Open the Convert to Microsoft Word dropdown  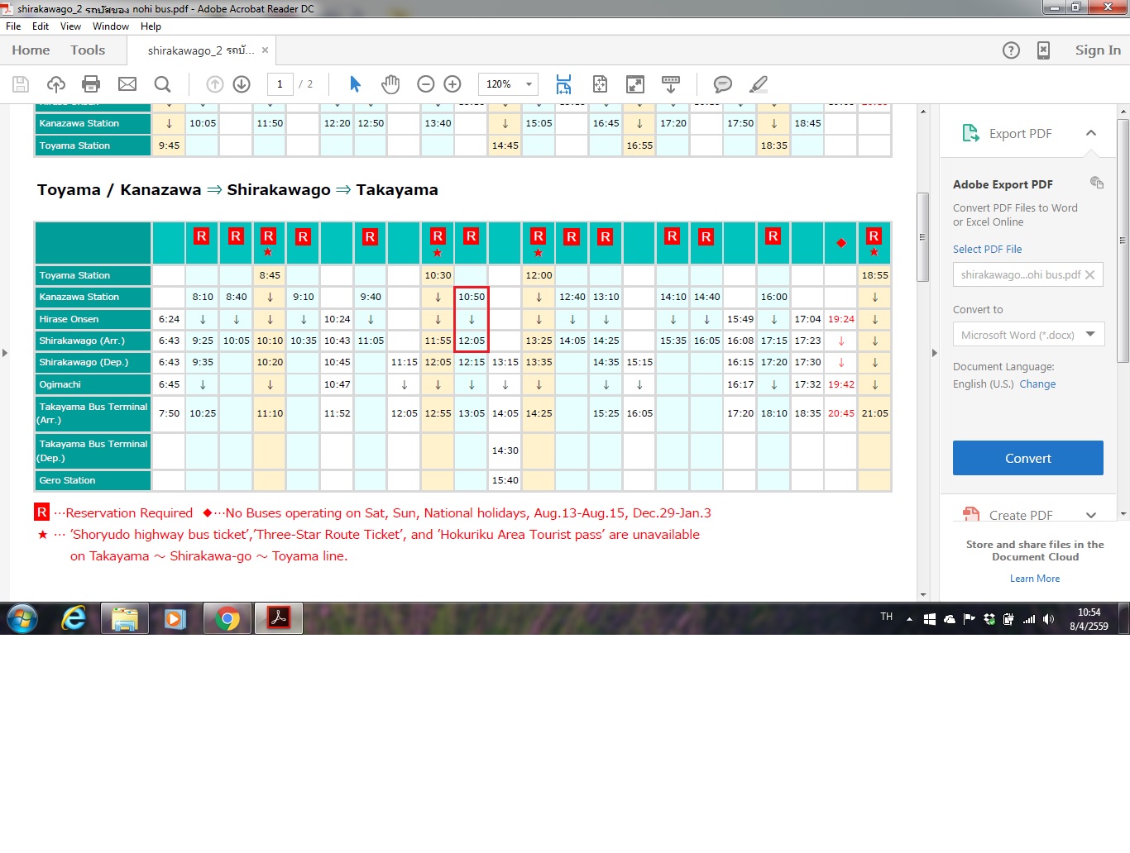tap(1090, 334)
